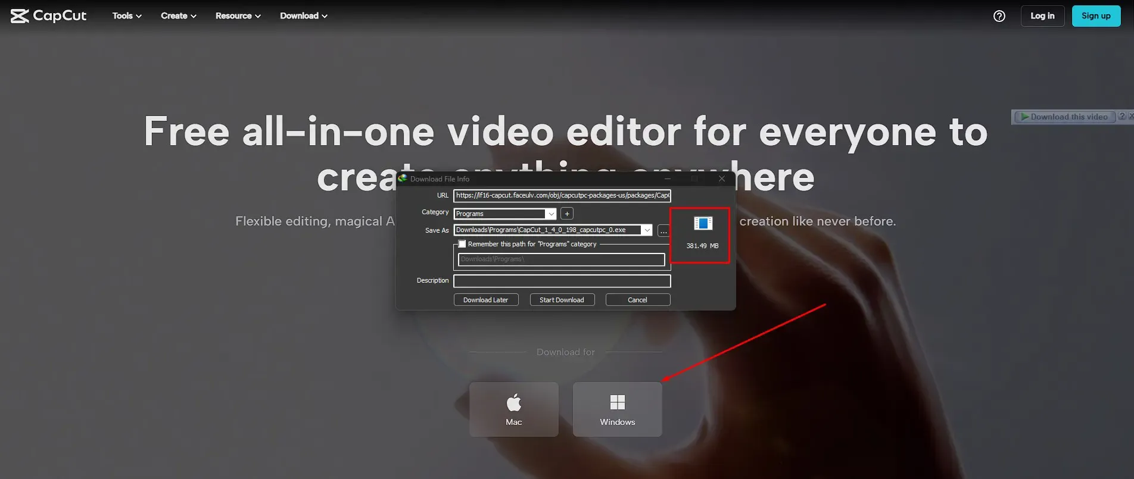
Task: Click the plus button to add category
Action: (x=567, y=214)
